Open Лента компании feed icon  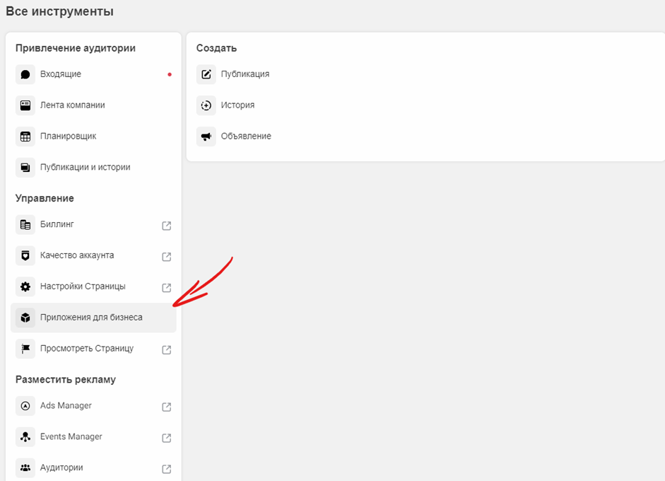click(25, 105)
